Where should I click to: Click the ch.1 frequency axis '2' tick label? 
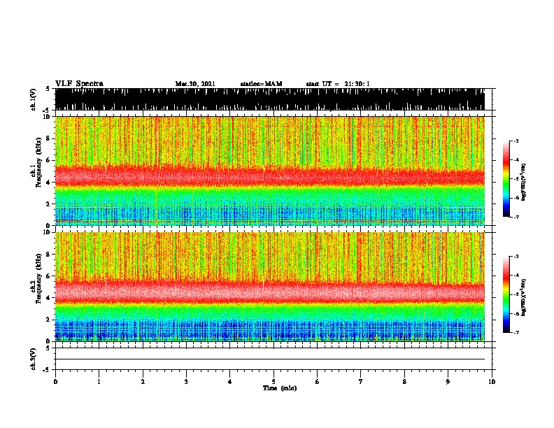[49, 204]
